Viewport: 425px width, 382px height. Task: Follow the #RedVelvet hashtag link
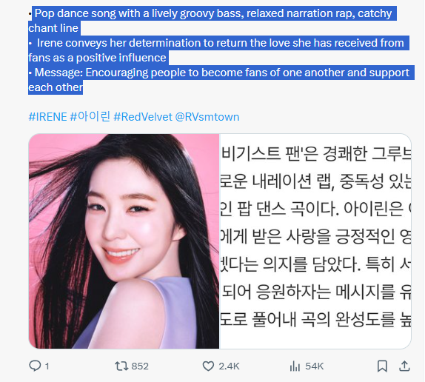(x=143, y=117)
